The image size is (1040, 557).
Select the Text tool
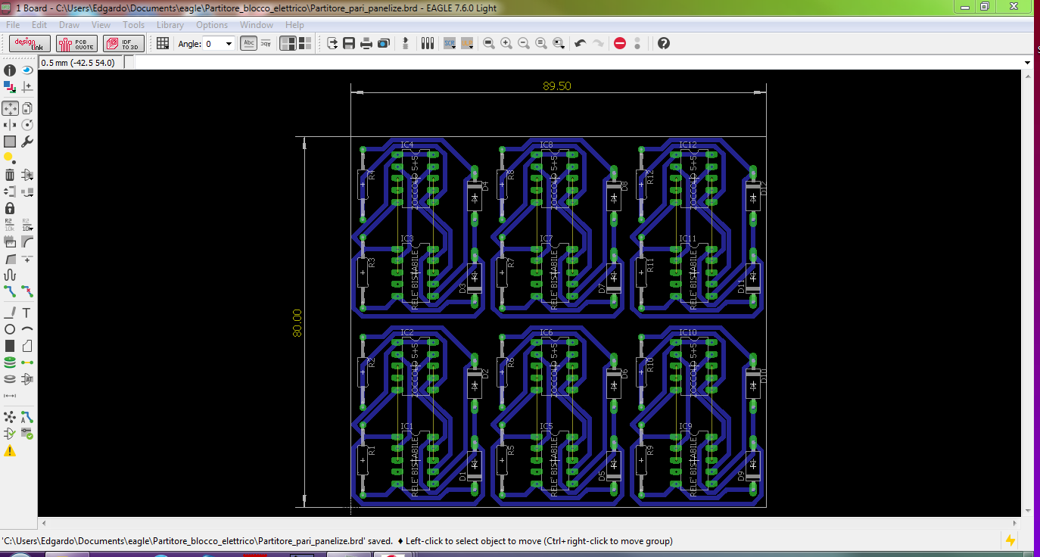pyautogui.click(x=27, y=313)
